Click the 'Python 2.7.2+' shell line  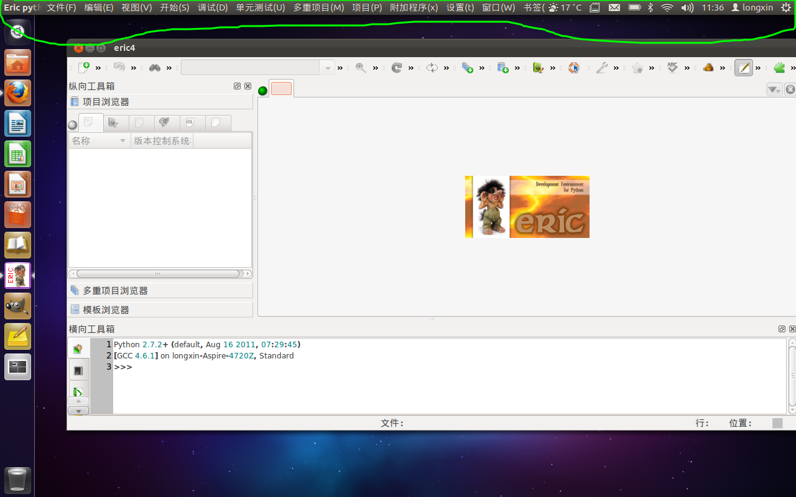point(207,344)
